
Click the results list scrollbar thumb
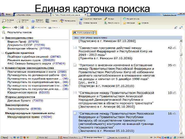pos(181,54)
